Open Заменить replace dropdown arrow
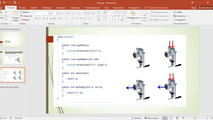 tap(187, 16)
